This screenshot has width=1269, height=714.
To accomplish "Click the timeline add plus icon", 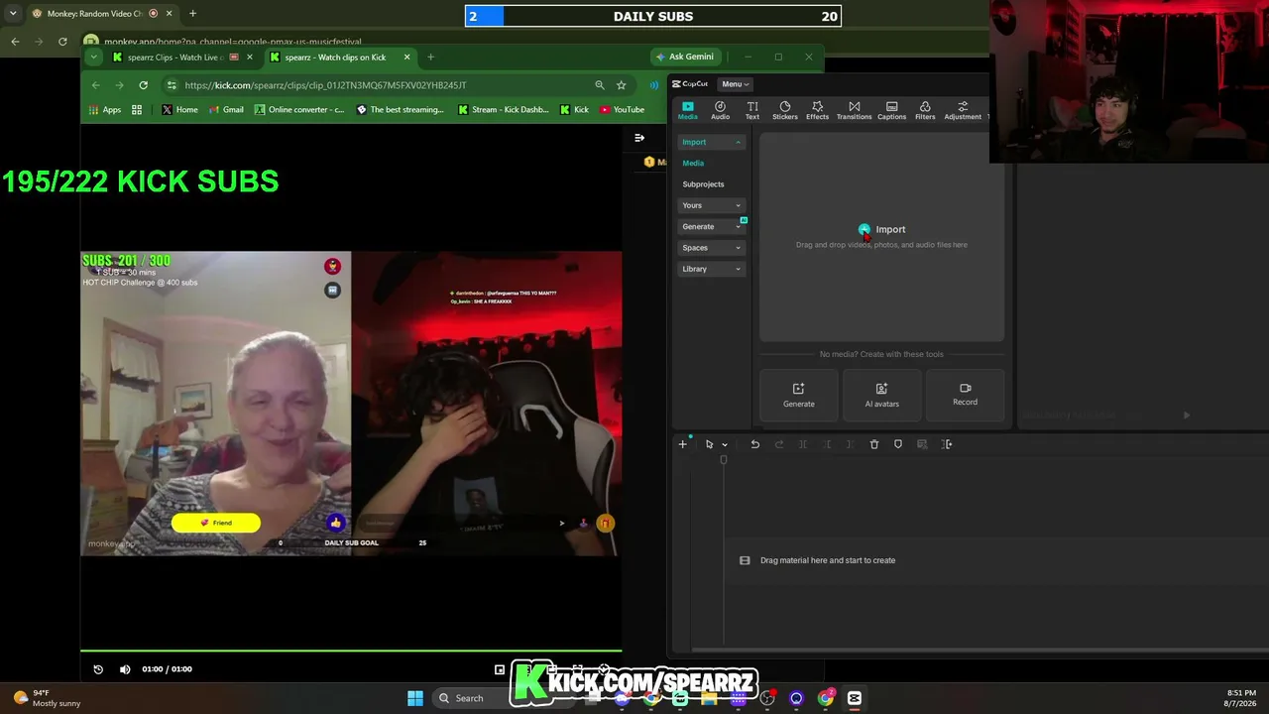I will click(x=682, y=444).
